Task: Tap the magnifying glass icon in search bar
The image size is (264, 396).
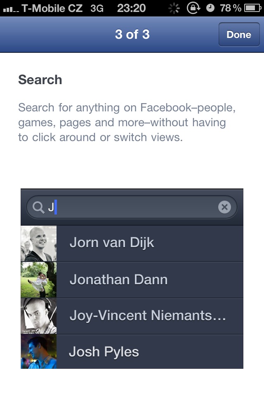Action: point(38,207)
